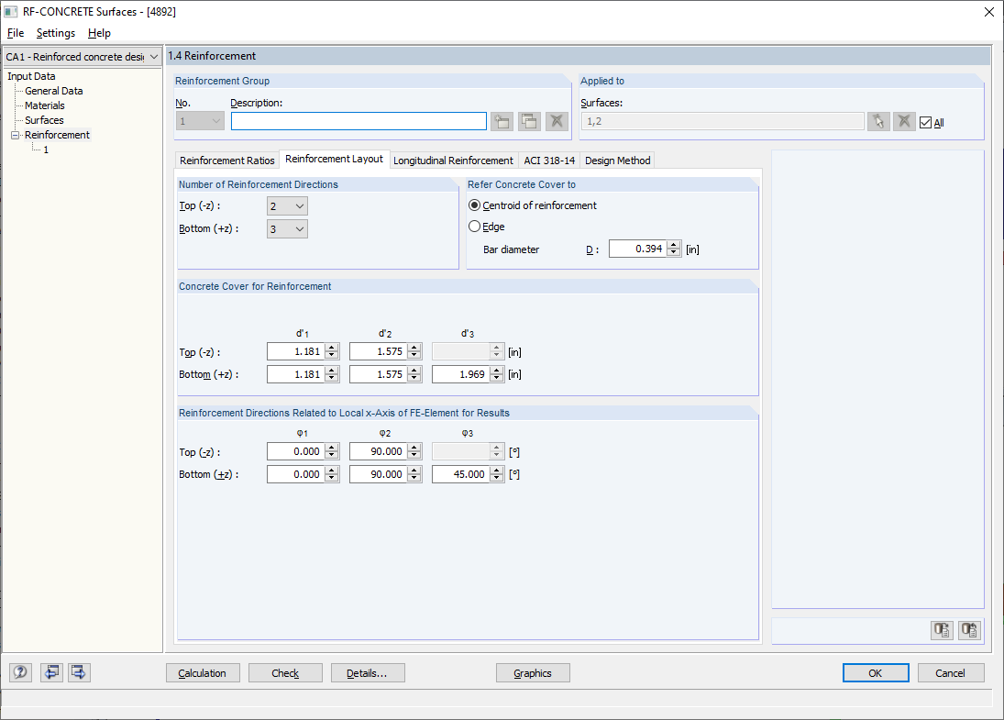Click the left export icon below preview panel
Viewport: 1004px width, 720px height.
click(x=942, y=630)
